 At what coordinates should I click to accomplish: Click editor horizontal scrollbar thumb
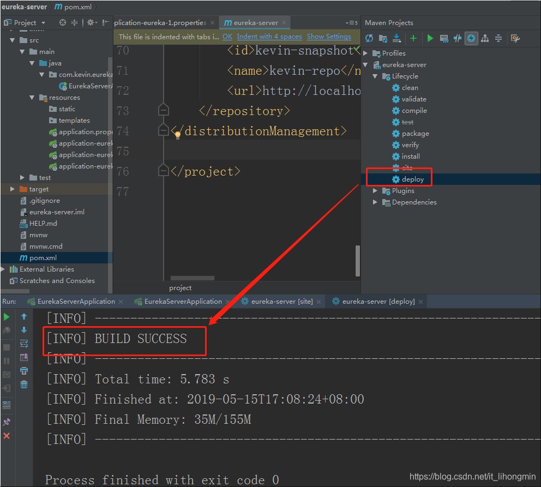(x=192, y=278)
